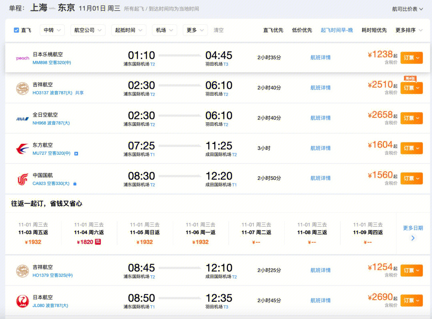The height and width of the screenshot is (319, 432).
Task: Open 航班详情 for flight CA923
Action: [320, 178]
